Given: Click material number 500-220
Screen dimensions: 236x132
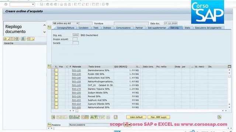Looking at the screenshot, I should [76, 107].
